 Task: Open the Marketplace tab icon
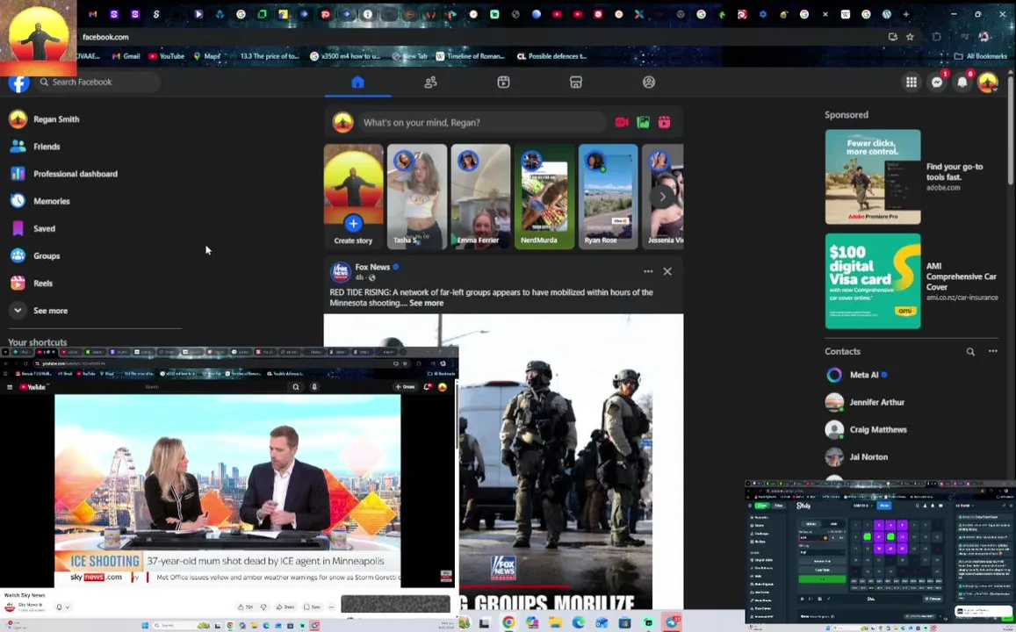[x=576, y=83]
